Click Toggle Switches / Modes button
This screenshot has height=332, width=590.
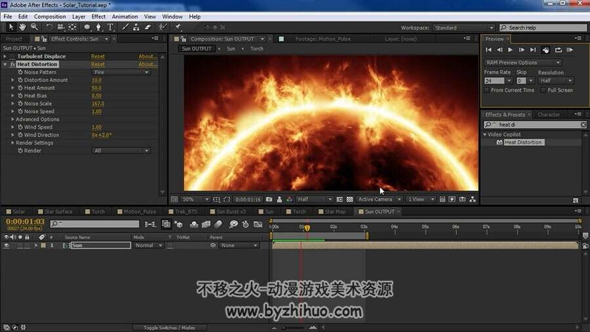pyautogui.click(x=169, y=327)
